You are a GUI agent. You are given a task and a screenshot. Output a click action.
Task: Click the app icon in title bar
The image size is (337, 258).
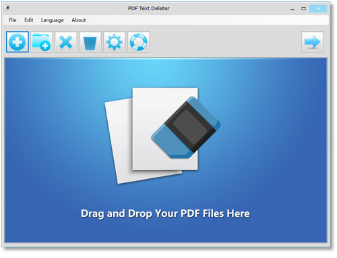pos(7,8)
